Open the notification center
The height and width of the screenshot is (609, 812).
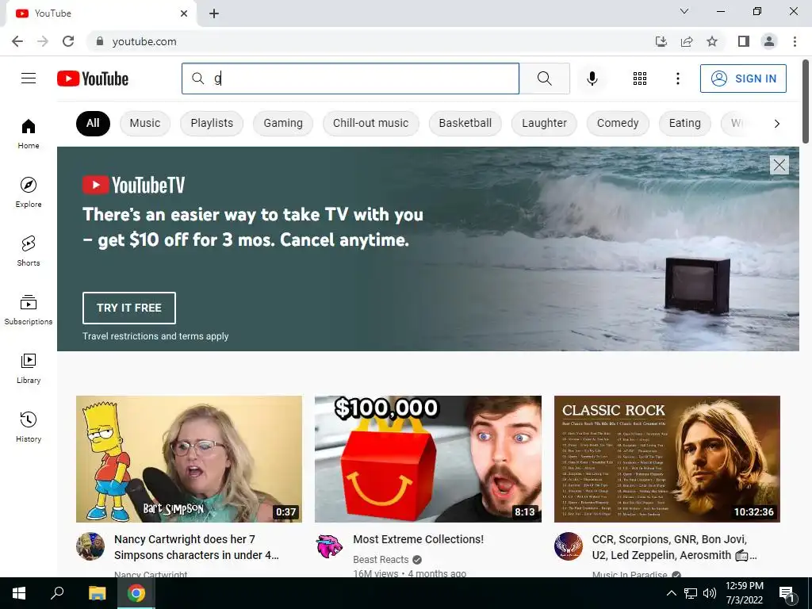(x=787, y=594)
